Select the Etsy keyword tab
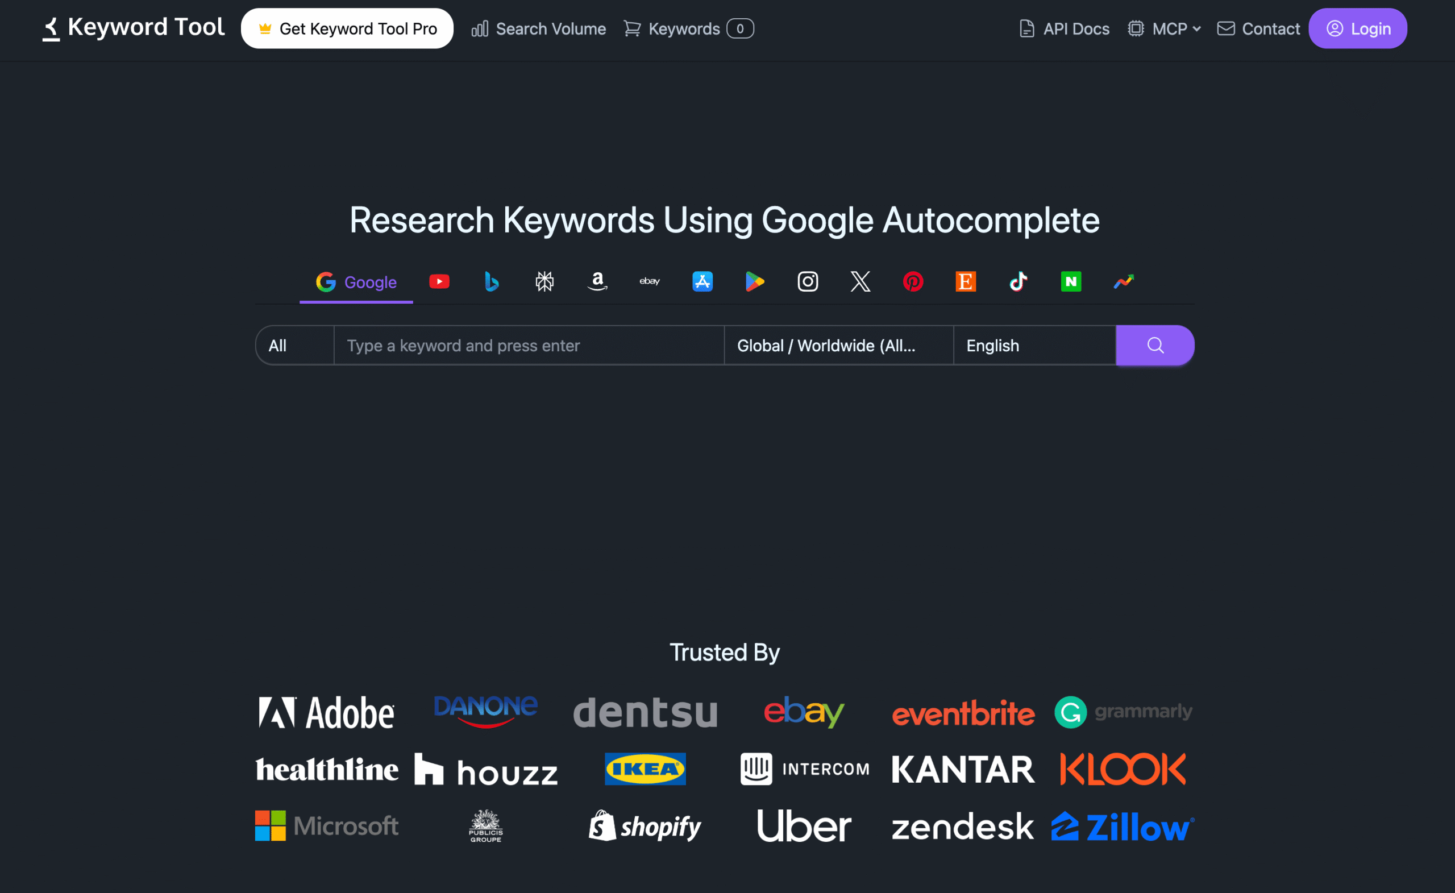Image resolution: width=1455 pixels, height=893 pixels. coord(966,282)
